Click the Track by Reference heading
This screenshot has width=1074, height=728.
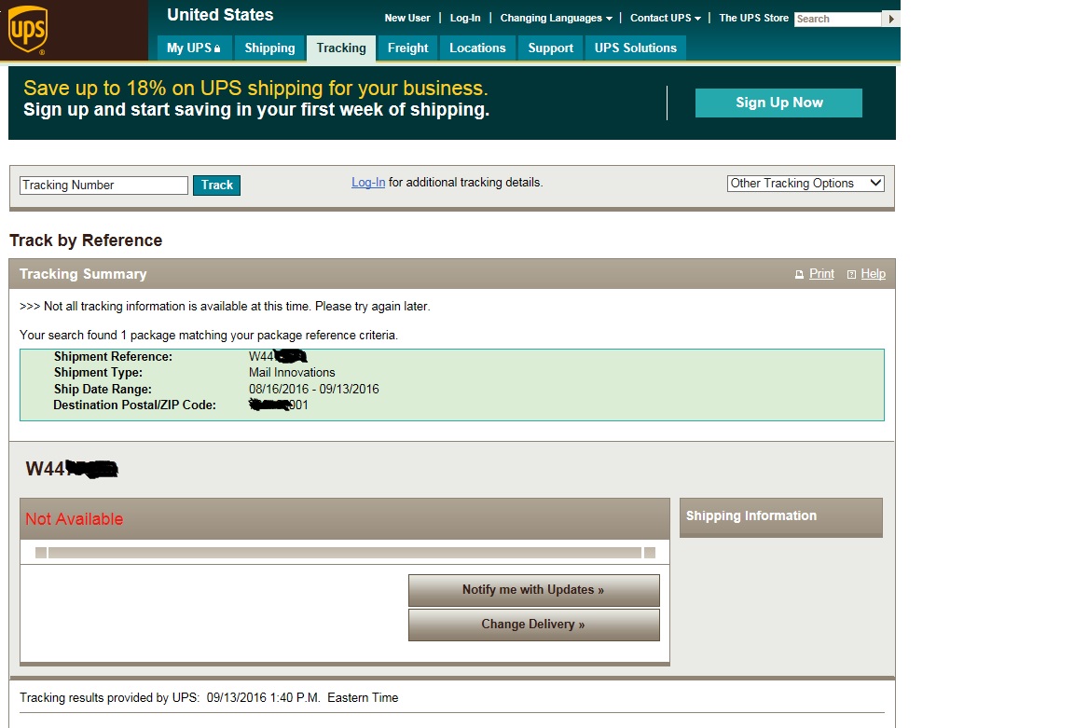tap(86, 240)
